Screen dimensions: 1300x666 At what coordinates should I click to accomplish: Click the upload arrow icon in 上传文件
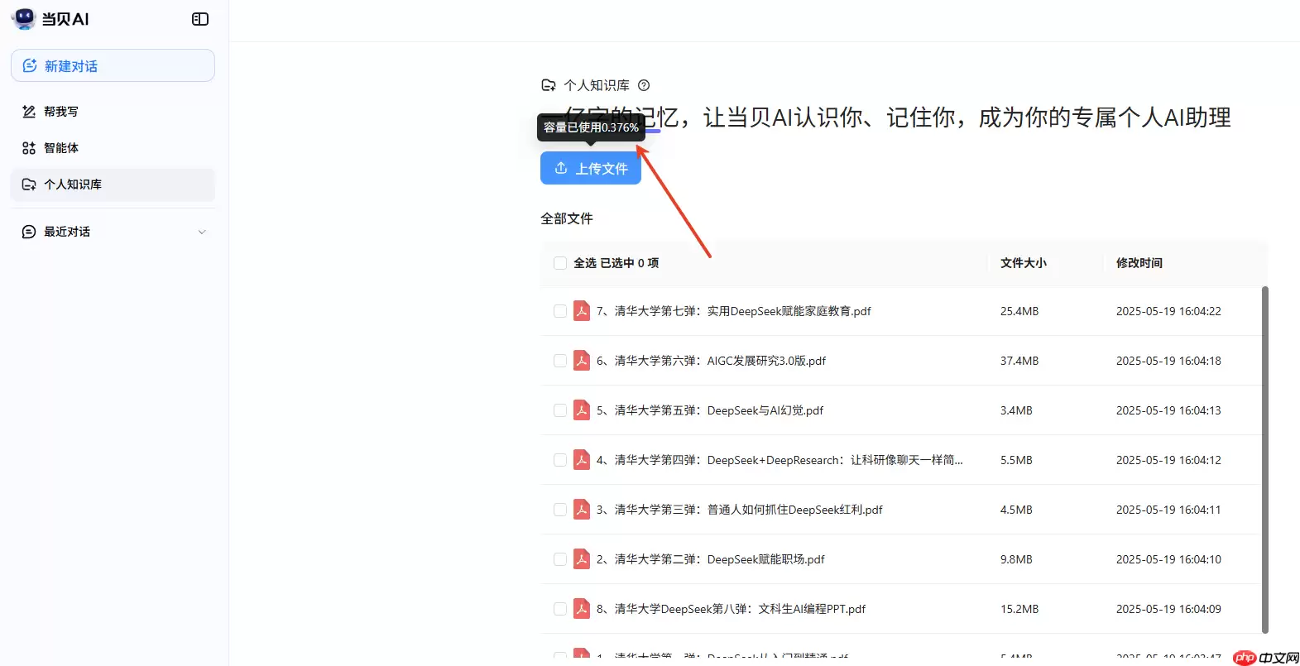click(561, 168)
